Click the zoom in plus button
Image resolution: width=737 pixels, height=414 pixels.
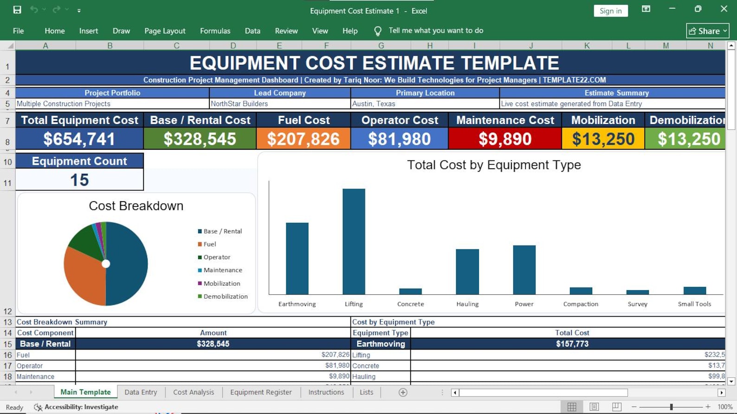point(708,407)
